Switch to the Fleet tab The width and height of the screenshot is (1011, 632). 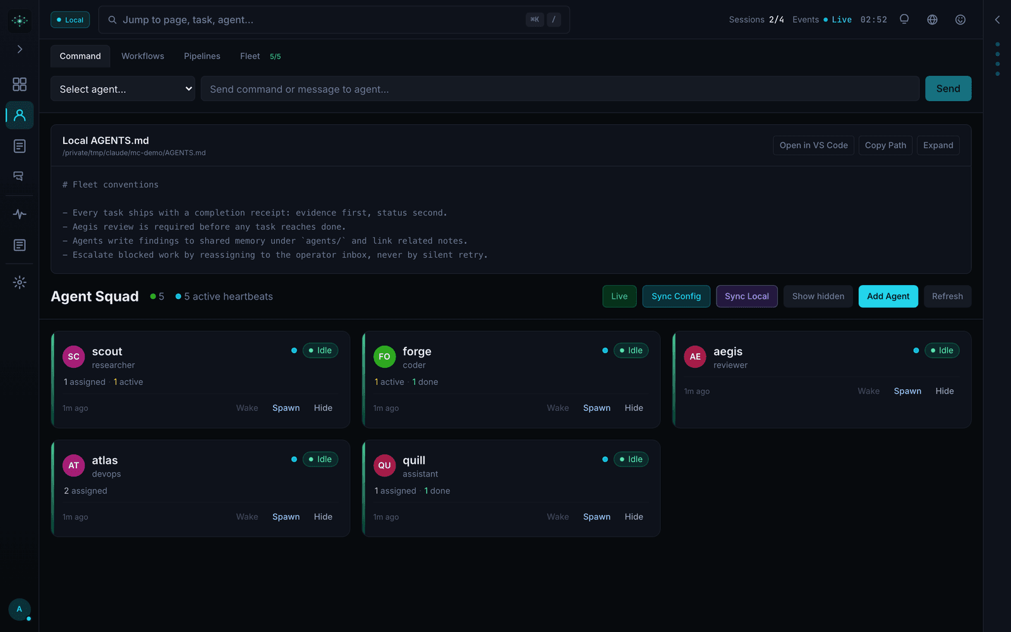pos(260,56)
